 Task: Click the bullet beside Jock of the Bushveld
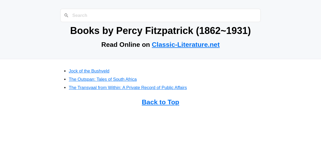coord(64,71)
